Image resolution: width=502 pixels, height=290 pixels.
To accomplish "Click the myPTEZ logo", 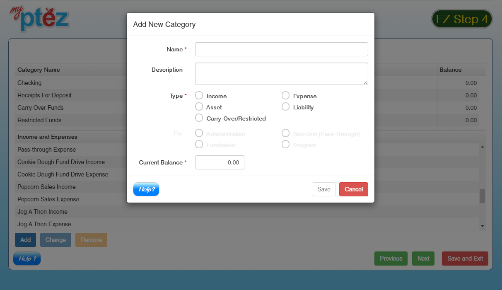I will (39, 18).
